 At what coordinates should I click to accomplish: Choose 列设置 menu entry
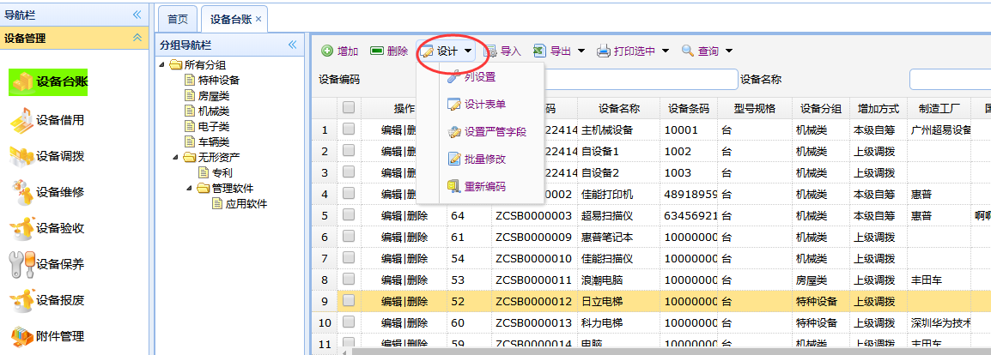[479, 77]
